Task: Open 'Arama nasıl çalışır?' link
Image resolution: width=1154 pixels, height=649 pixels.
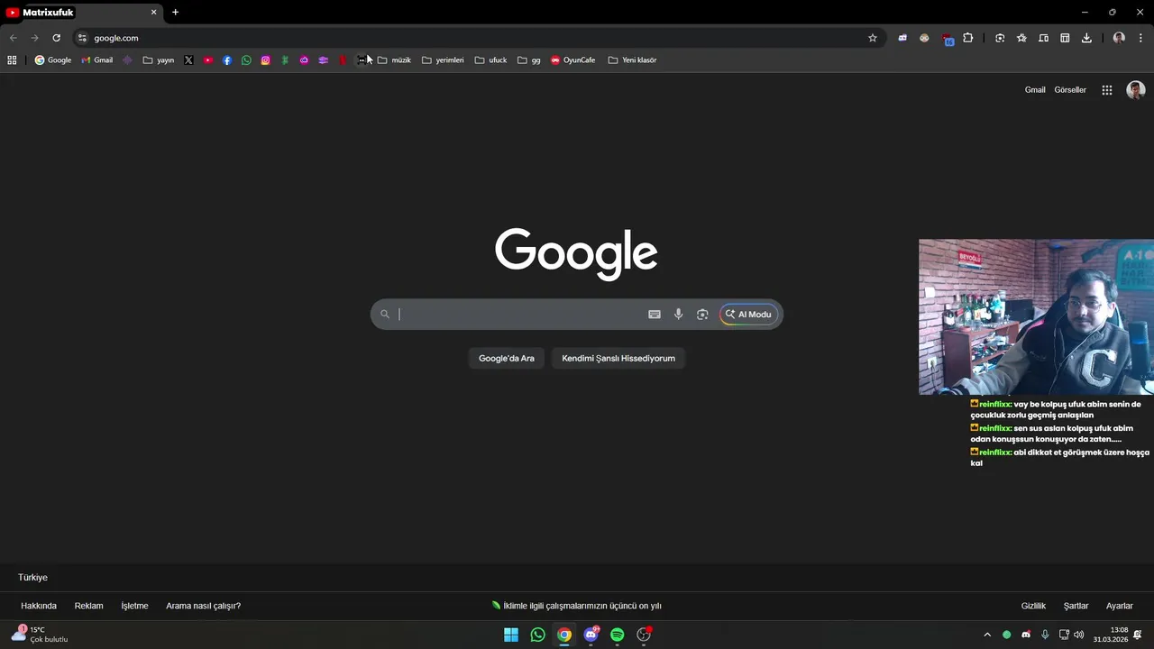Action: (203, 606)
